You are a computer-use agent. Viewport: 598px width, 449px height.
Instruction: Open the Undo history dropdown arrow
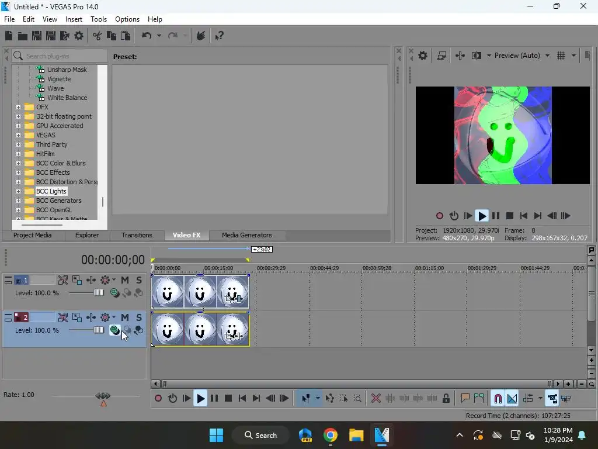159,36
